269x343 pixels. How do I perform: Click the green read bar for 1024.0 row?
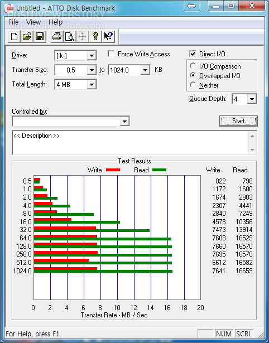pyautogui.click(x=103, y=271)
